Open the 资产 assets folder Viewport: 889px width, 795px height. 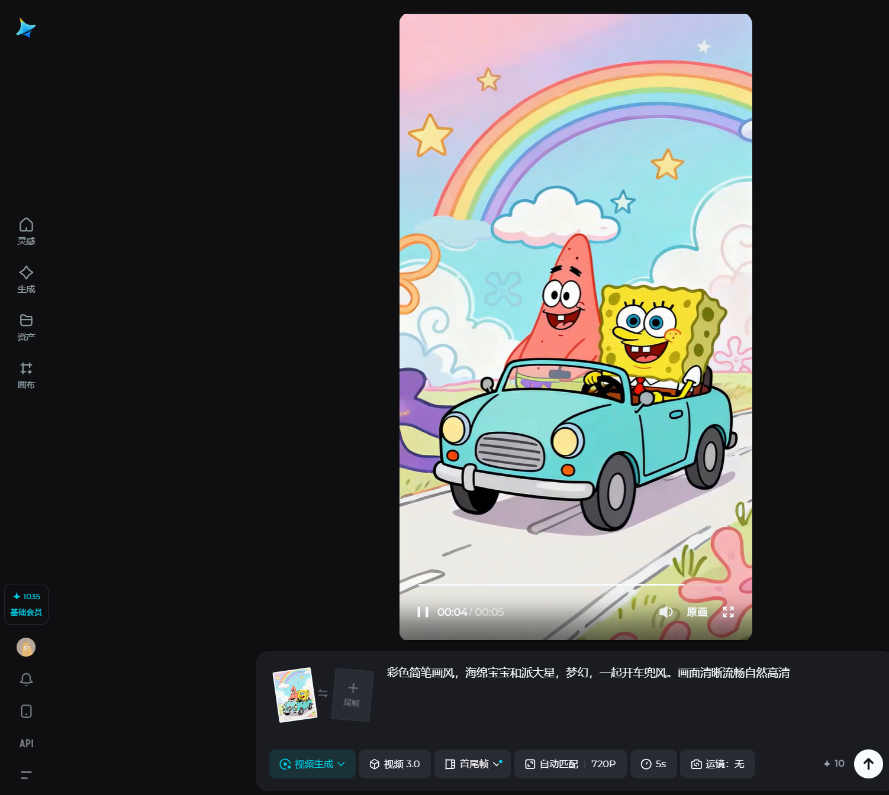pos(26,327)
